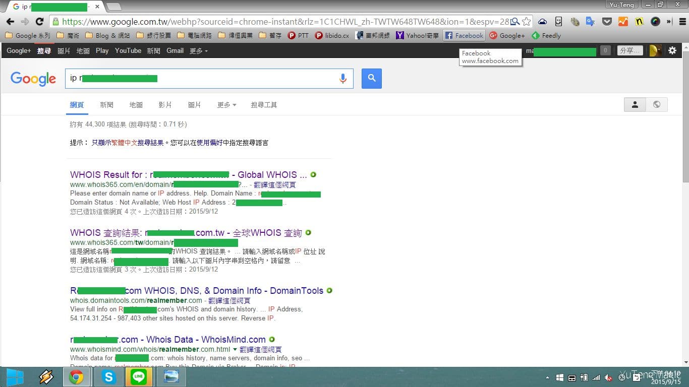Image resolution: width=689 pixels, height=387 pixels.
Task: Open the notifications counter showing 0
Action: pos(605,50)
